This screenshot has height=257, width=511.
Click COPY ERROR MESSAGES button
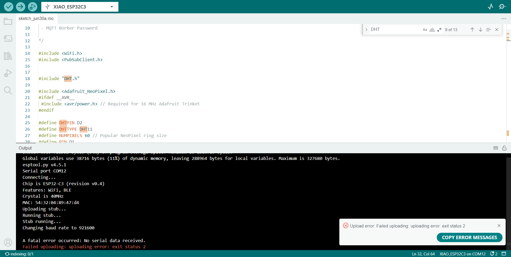469,237
